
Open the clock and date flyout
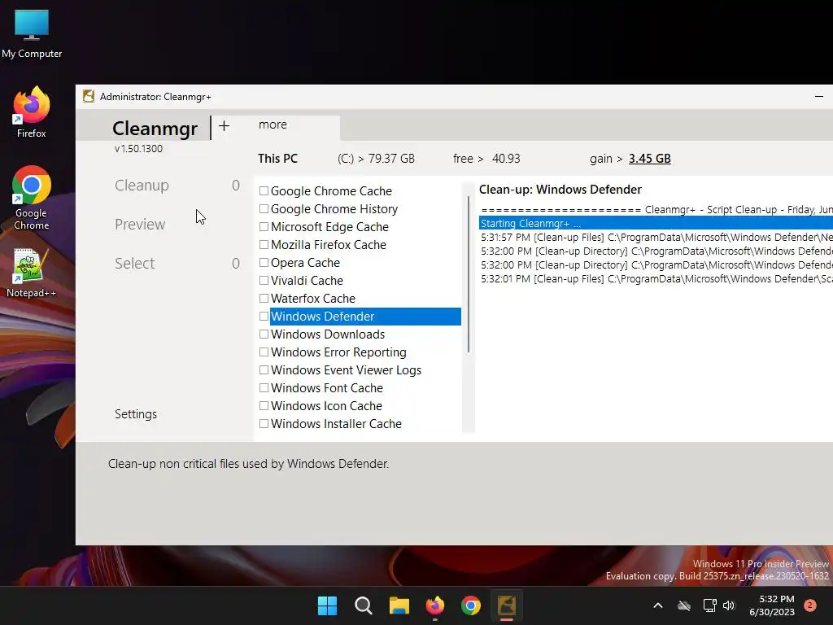(772, 605)
